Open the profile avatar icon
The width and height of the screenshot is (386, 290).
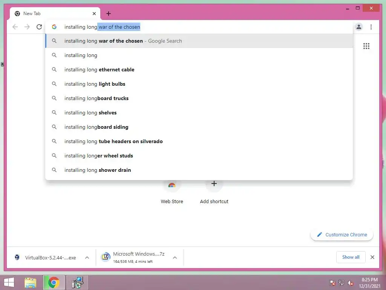click(359, 27)
